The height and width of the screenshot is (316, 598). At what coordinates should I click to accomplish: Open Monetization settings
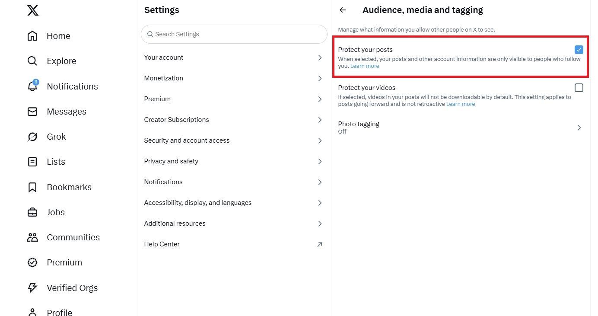[x=234, y=78]
